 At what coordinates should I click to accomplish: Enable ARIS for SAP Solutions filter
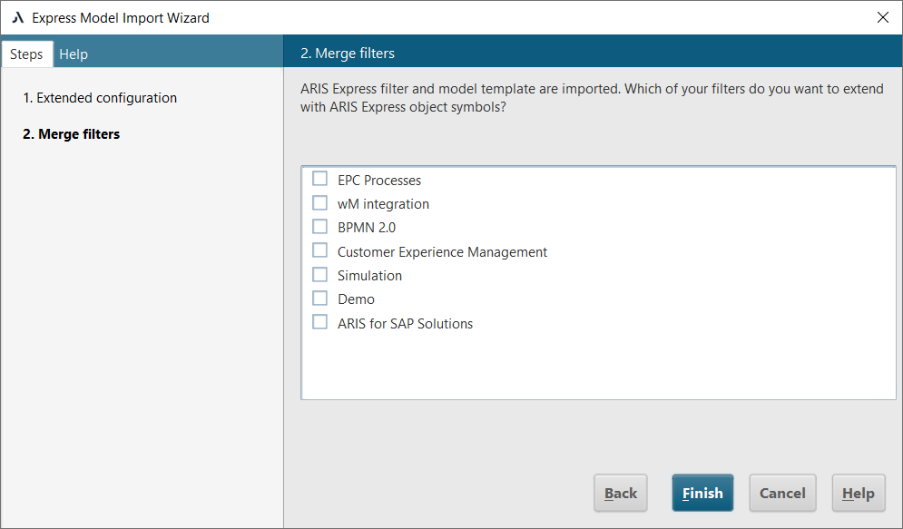tap(319, 321)
